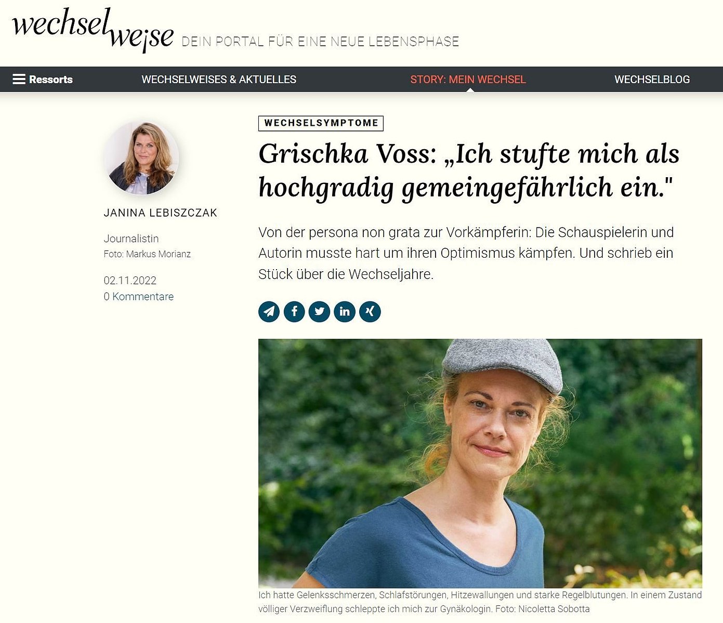Click the Wechselsymptome category tag
Viewport: 723px width, 623px height.
(321, 123)
